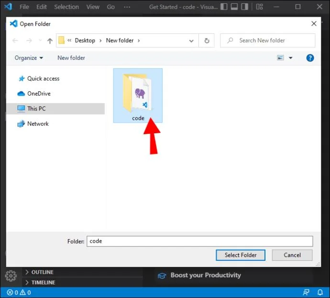Open notifications bell in status bar
The image size is (330, 298).
[x=320, y=292]
